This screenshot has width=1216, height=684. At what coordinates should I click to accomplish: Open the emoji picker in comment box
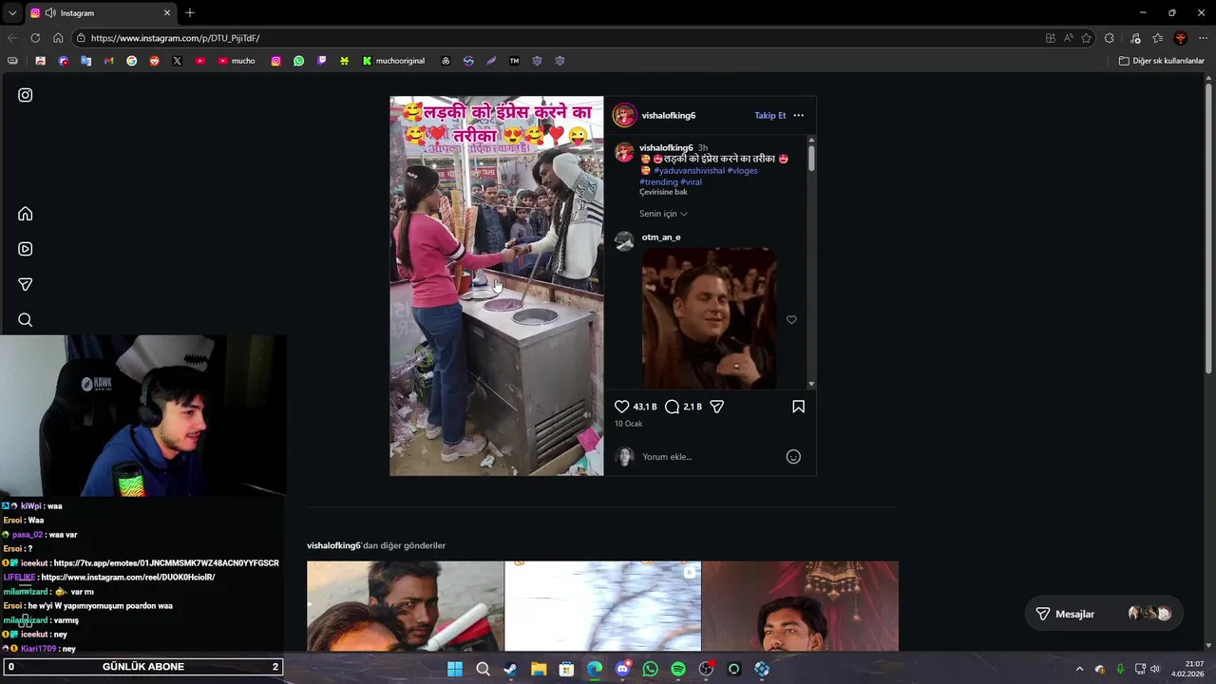click(793, 457)
